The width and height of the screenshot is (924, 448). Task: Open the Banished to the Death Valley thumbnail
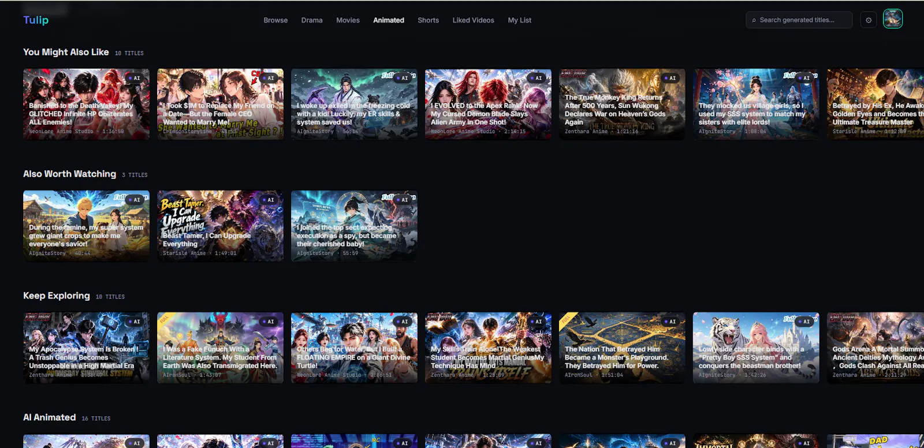click(86, 104)
